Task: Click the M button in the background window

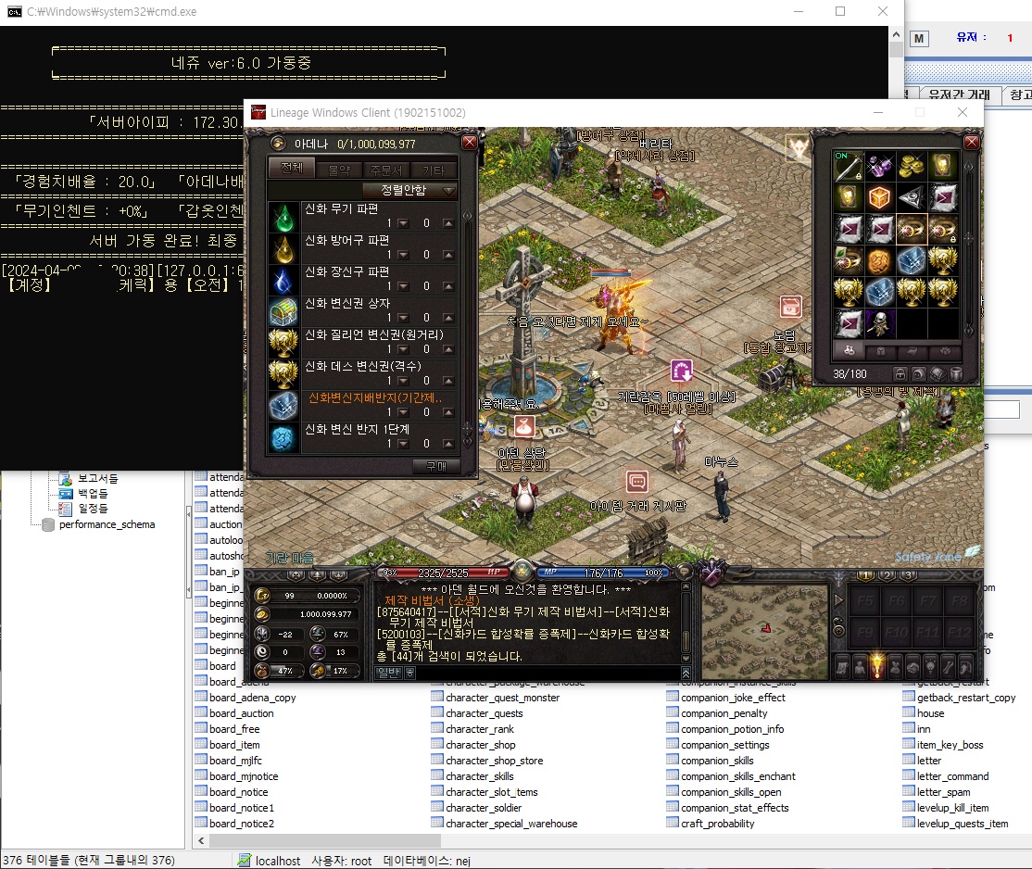Action: click(919, 39)
